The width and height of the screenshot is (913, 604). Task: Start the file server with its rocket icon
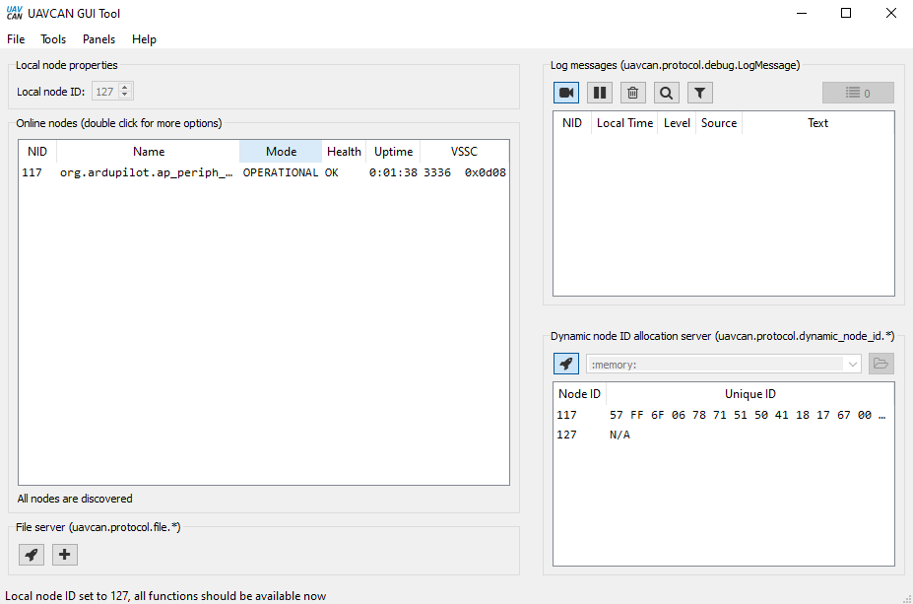31,554
